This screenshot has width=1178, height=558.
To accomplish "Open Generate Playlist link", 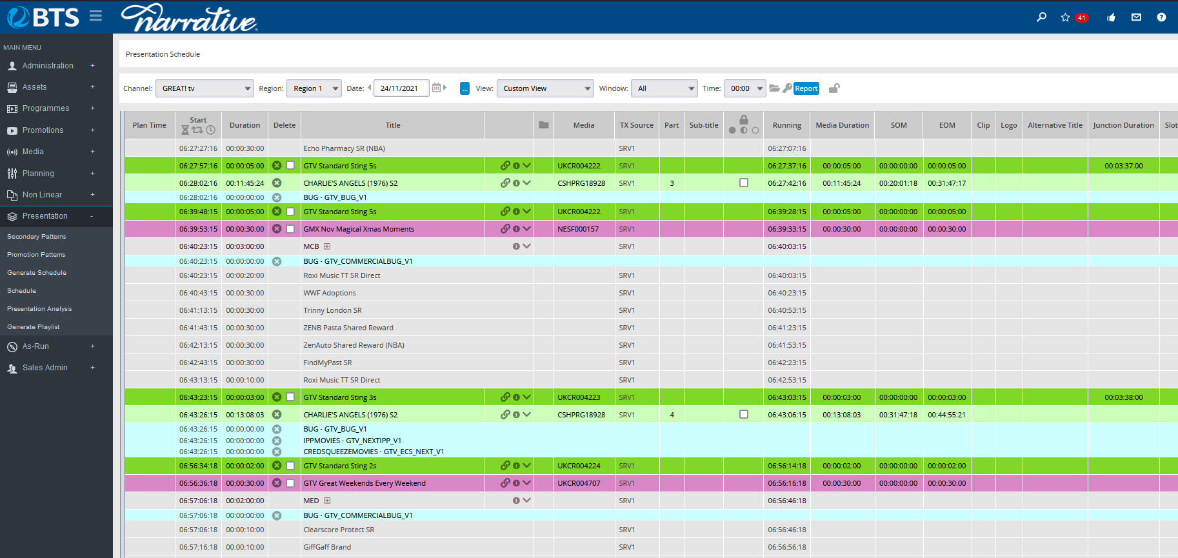I will [34, 327].
